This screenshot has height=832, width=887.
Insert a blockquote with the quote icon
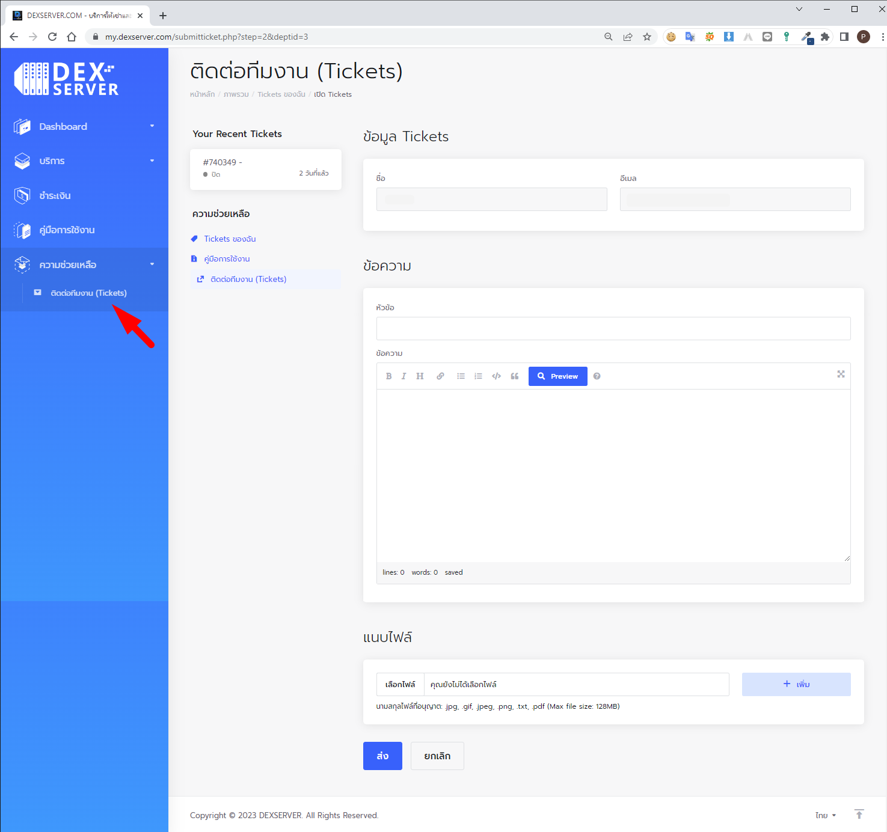coord(515,376)
